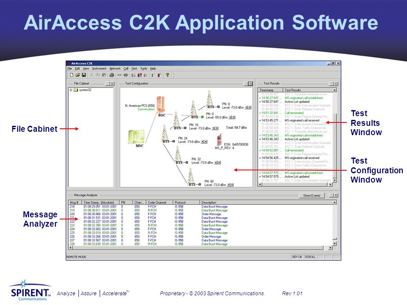Viewport: 407px width, 305px height.
Task: Select the 14:51:32.841 Call terminated row
Action: point(295,113)
